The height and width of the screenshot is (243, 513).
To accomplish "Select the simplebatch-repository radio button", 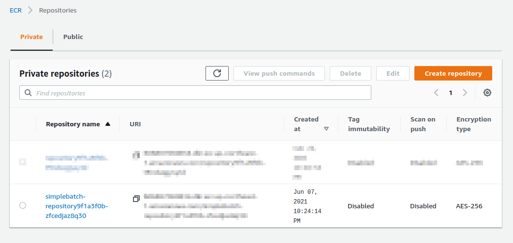I will (x=23, y=206).
